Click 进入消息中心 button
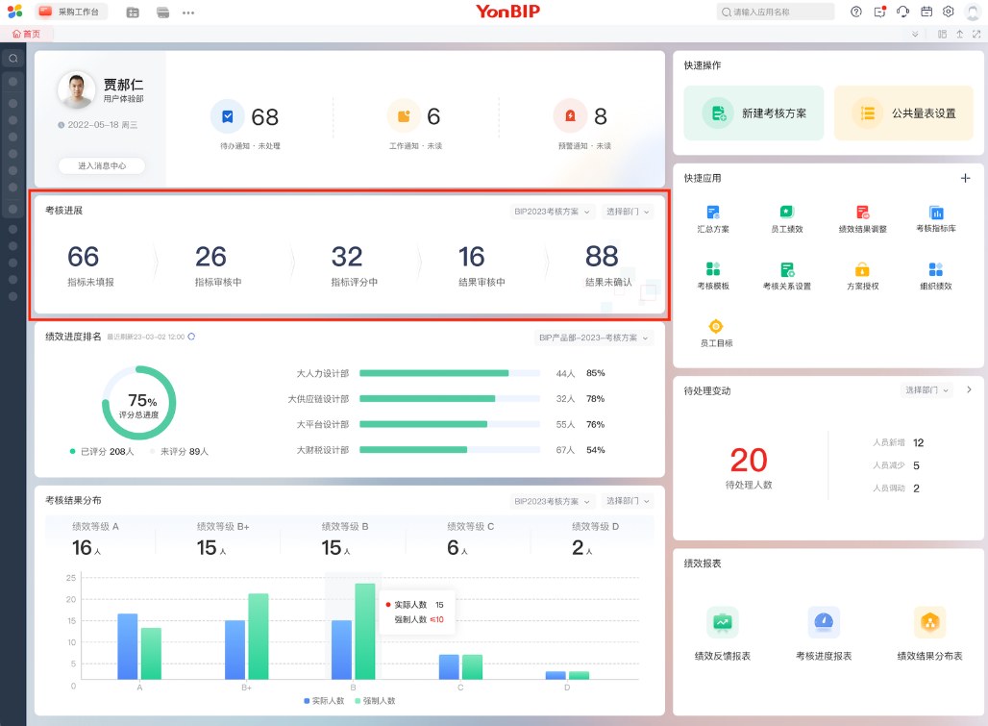Screen dimensions: 988x726 [x=102, y=165]
